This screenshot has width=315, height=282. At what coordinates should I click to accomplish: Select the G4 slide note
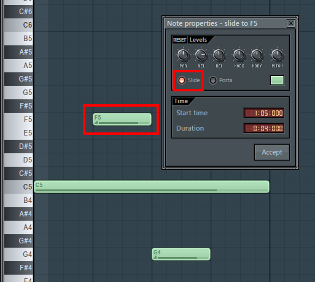pyautogui.click(x=181, y=254)
